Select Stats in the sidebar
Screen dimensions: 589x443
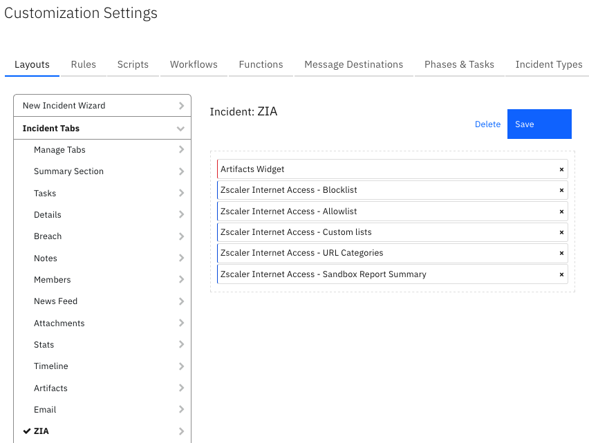102,344
